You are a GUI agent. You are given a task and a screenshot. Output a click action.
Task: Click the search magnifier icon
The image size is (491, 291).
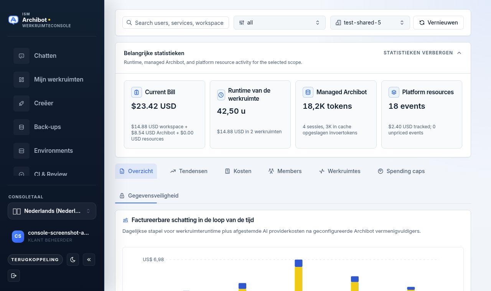[129, 23]
